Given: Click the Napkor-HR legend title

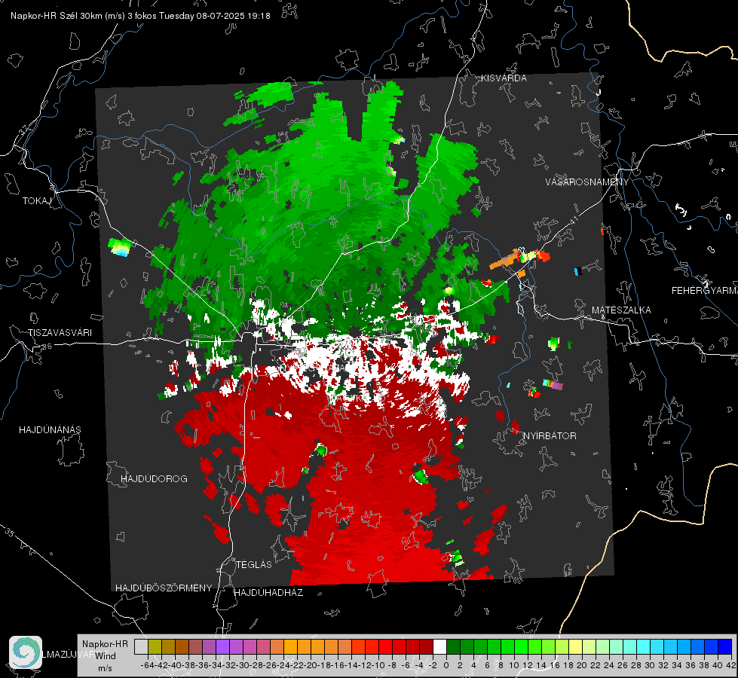Looking at the screenshot, I should pyautogui.click(x=105, y=644).
